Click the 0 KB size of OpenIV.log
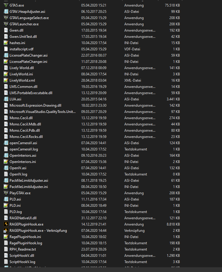The image size is (222, 272). click(176, 174)
